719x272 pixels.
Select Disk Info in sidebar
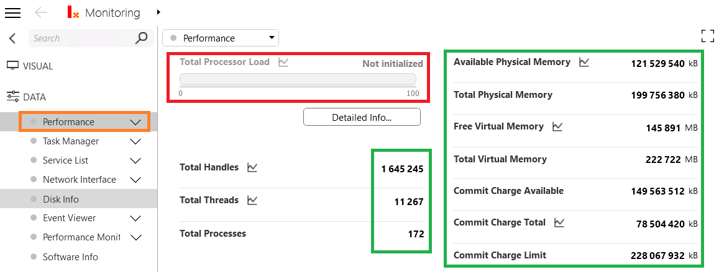click(x=61, y=199)
